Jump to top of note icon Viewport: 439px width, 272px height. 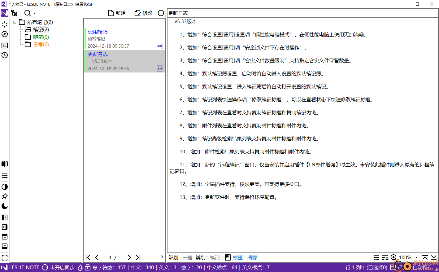425,257
